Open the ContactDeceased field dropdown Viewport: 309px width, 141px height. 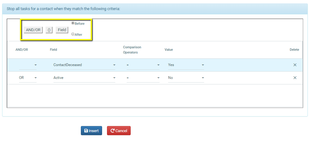pyautogui.click(x=84, y=65)
